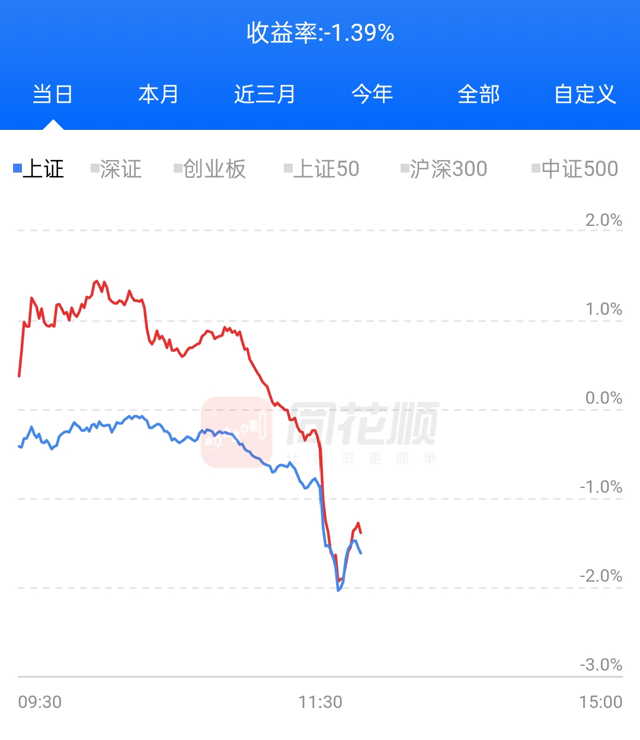Show 今年 returns
The image size is (640, 740).
tap(372, 94)
